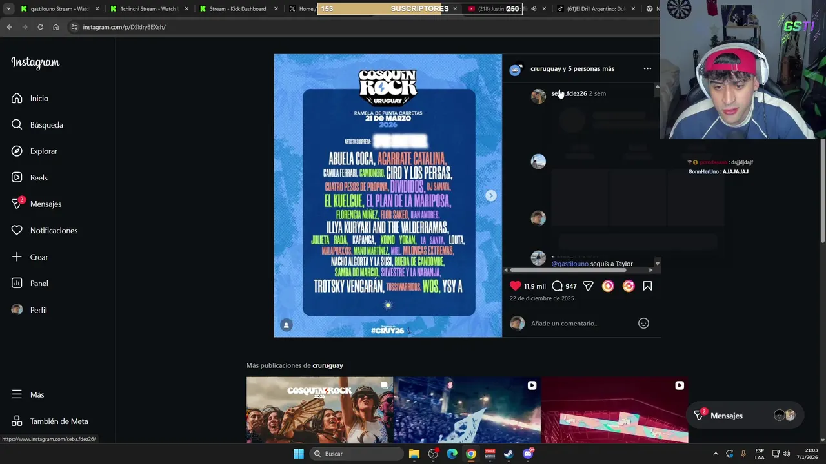Open Reels from the sidebar
Viewport: 826px width, 464px height.
(30, 177)
